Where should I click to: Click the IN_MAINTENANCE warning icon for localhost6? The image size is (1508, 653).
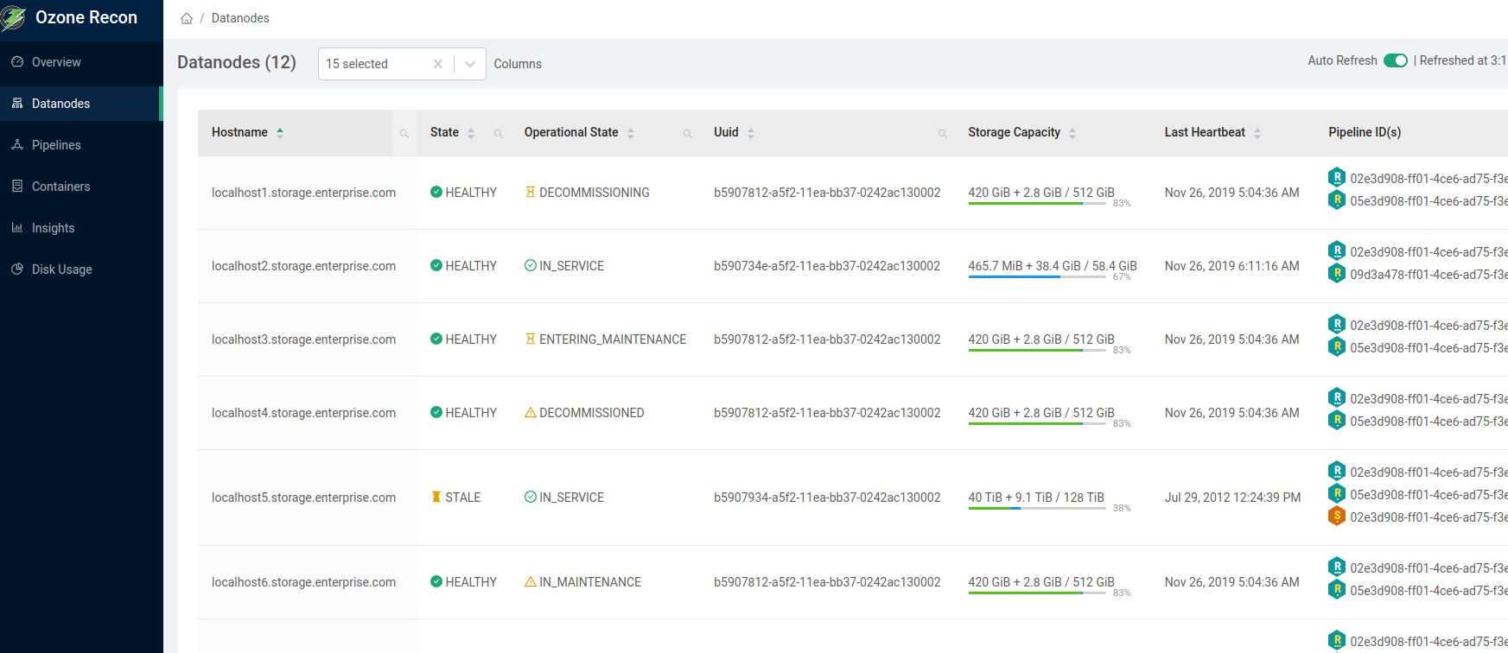[531, 582]
